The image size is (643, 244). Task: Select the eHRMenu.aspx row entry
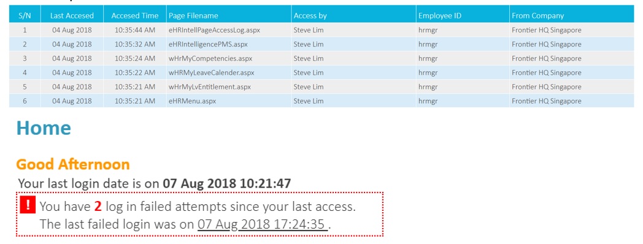point(321,101)
